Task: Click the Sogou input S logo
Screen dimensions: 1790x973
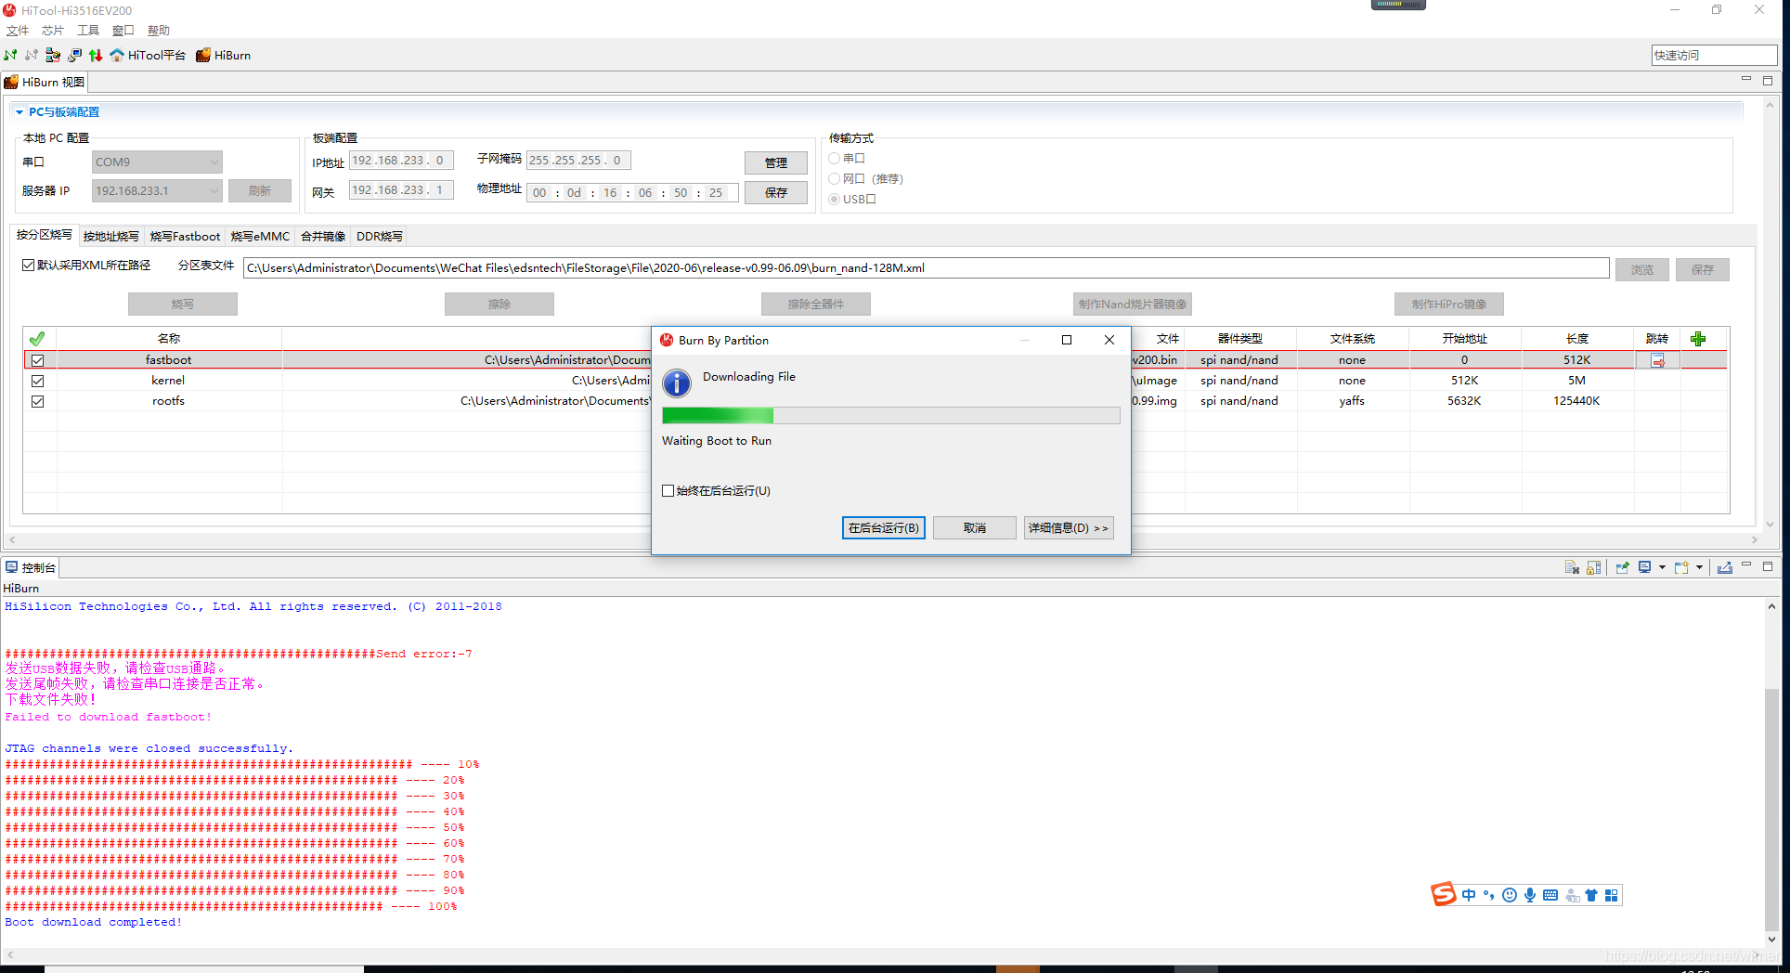Action: [x=1444, y=894]
